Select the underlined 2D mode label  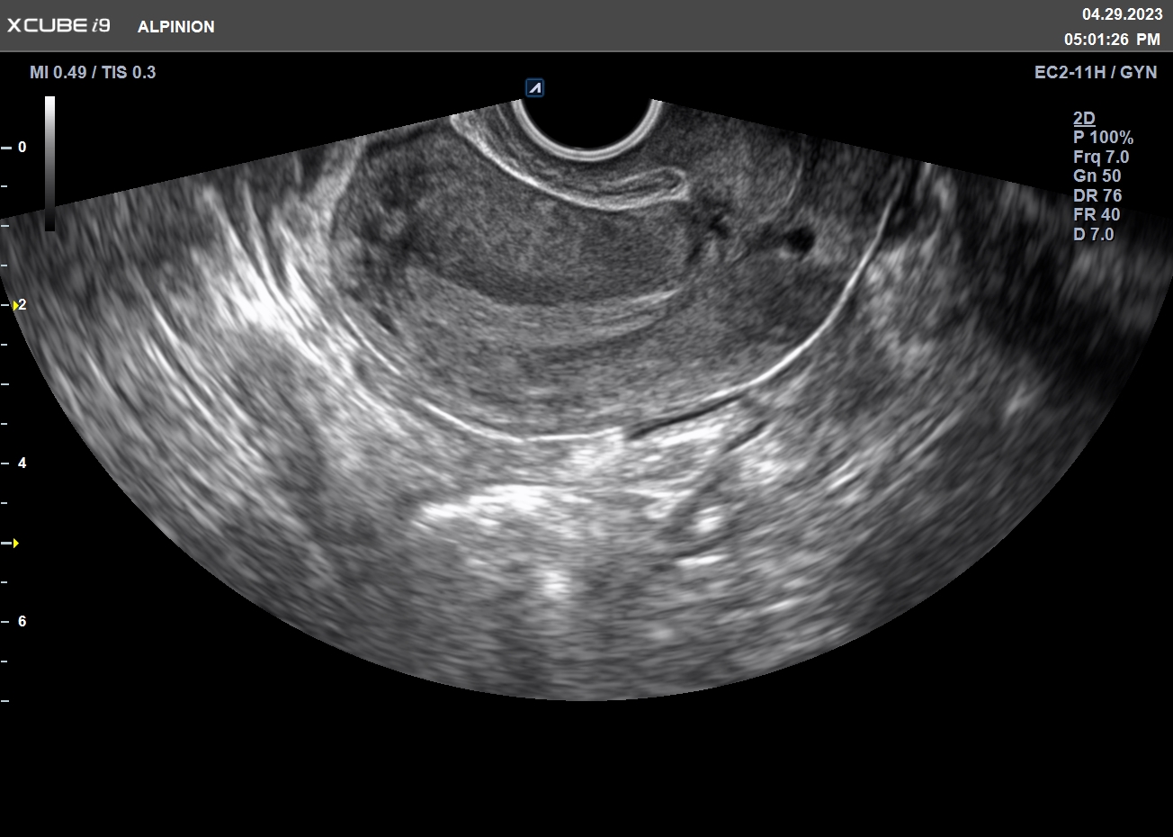[1084, 118]
